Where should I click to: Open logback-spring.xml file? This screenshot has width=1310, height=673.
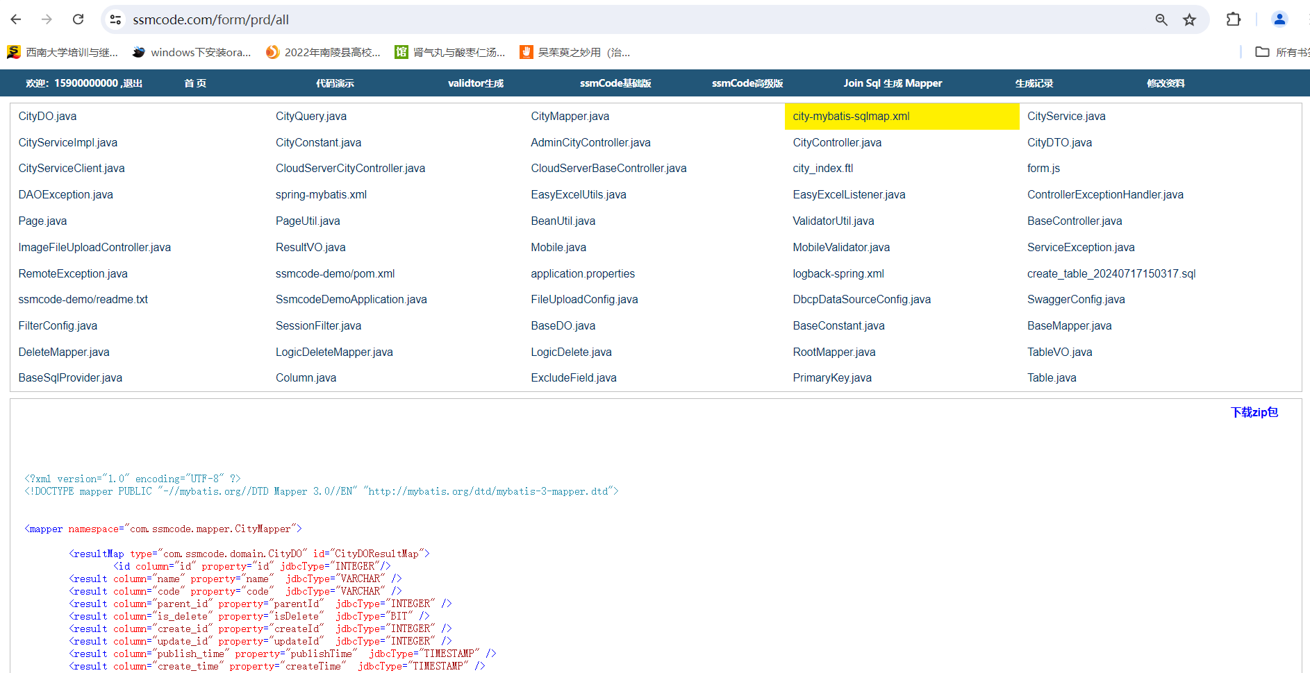(838, 274)
